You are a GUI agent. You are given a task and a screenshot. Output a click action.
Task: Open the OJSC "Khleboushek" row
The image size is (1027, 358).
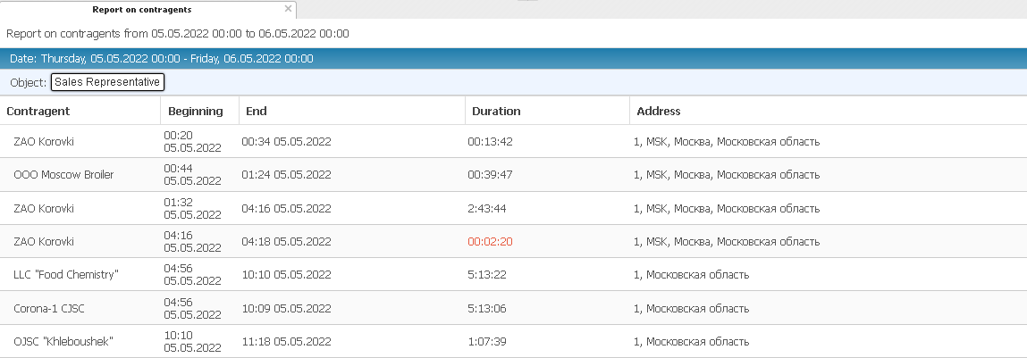[x=63, y=342]
